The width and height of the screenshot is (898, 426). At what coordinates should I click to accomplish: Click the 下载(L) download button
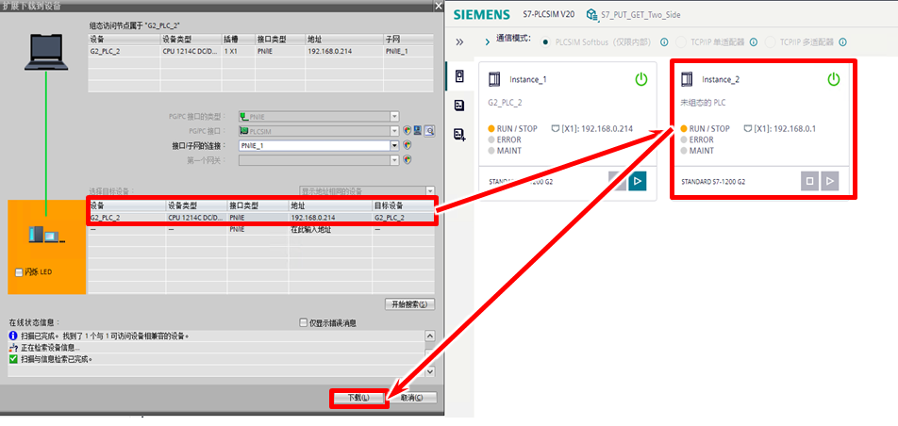358,398
